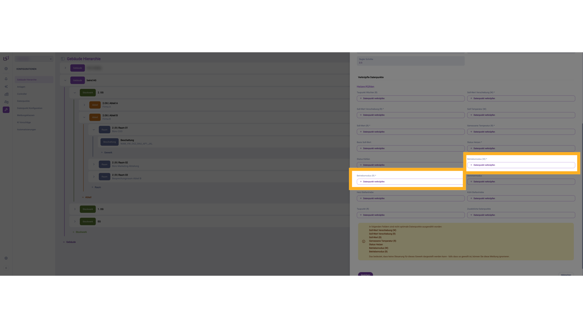Go to the Automatisierungen menu item

coord(26,130)
